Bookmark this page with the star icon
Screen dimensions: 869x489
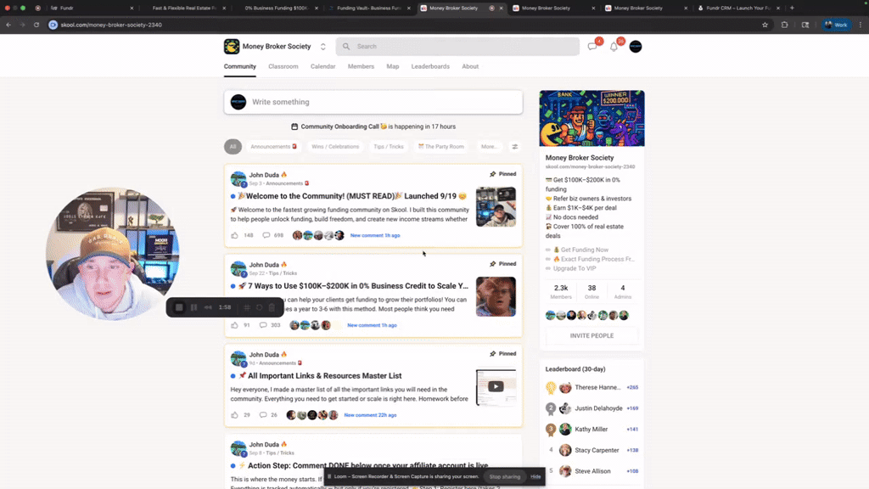click(x=765, y=25)
